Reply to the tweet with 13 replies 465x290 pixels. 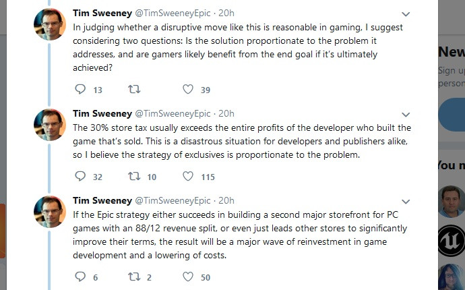tap(80, 89)
